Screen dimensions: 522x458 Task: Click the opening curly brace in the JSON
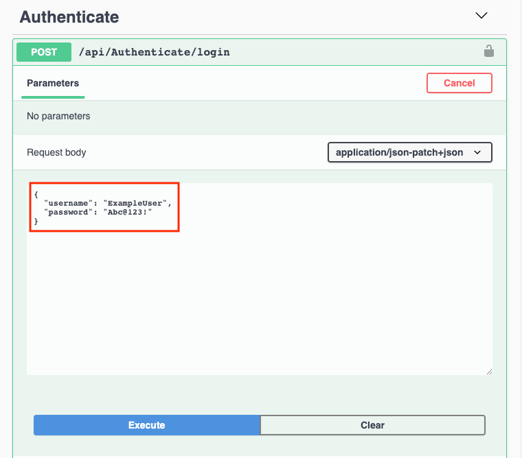(36, 195)
